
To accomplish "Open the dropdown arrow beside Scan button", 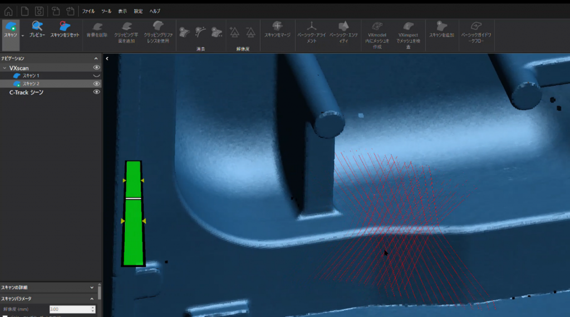I will (x=22, y=35).
